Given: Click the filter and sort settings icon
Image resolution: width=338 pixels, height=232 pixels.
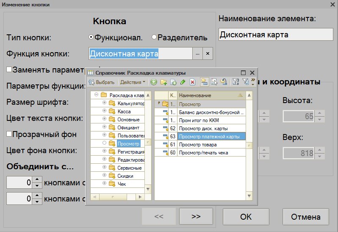Looking at the screenshot, I should 235,82.
